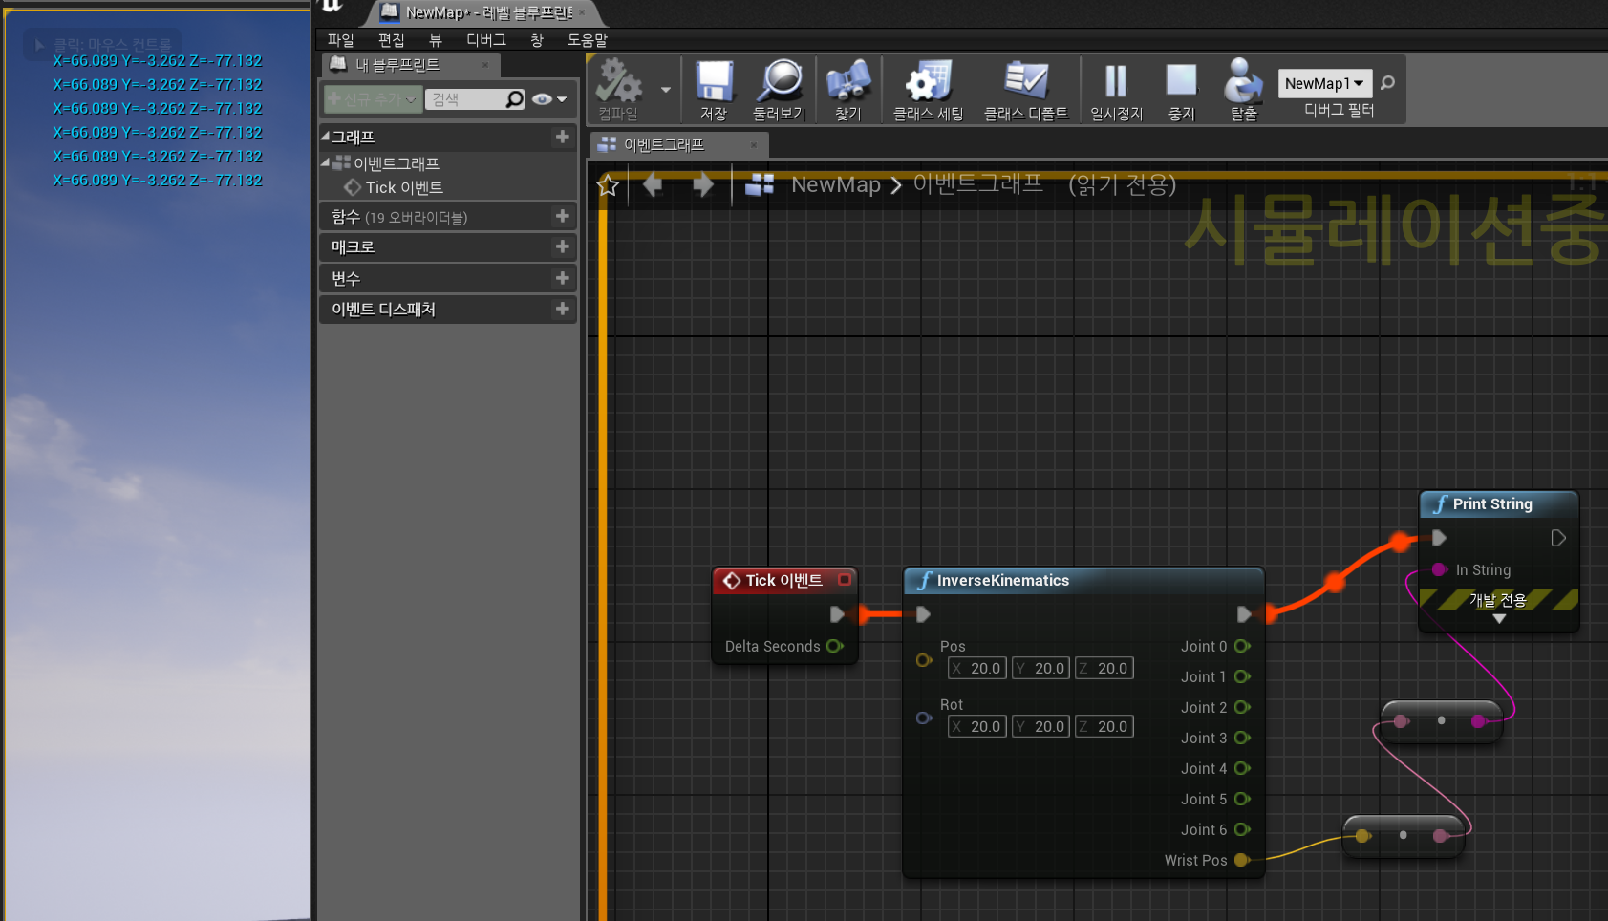Click the 매크로 section header
This screenshot has height=921, width=1608.
[447, 247]
